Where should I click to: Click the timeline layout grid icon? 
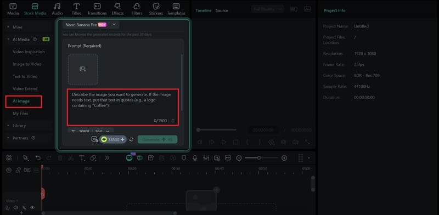[9, 158]
